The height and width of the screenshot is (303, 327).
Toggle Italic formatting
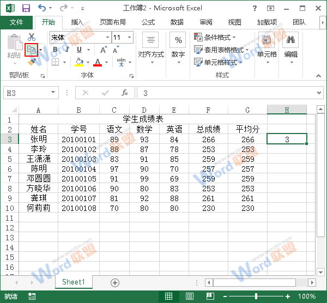pos(67,50)
